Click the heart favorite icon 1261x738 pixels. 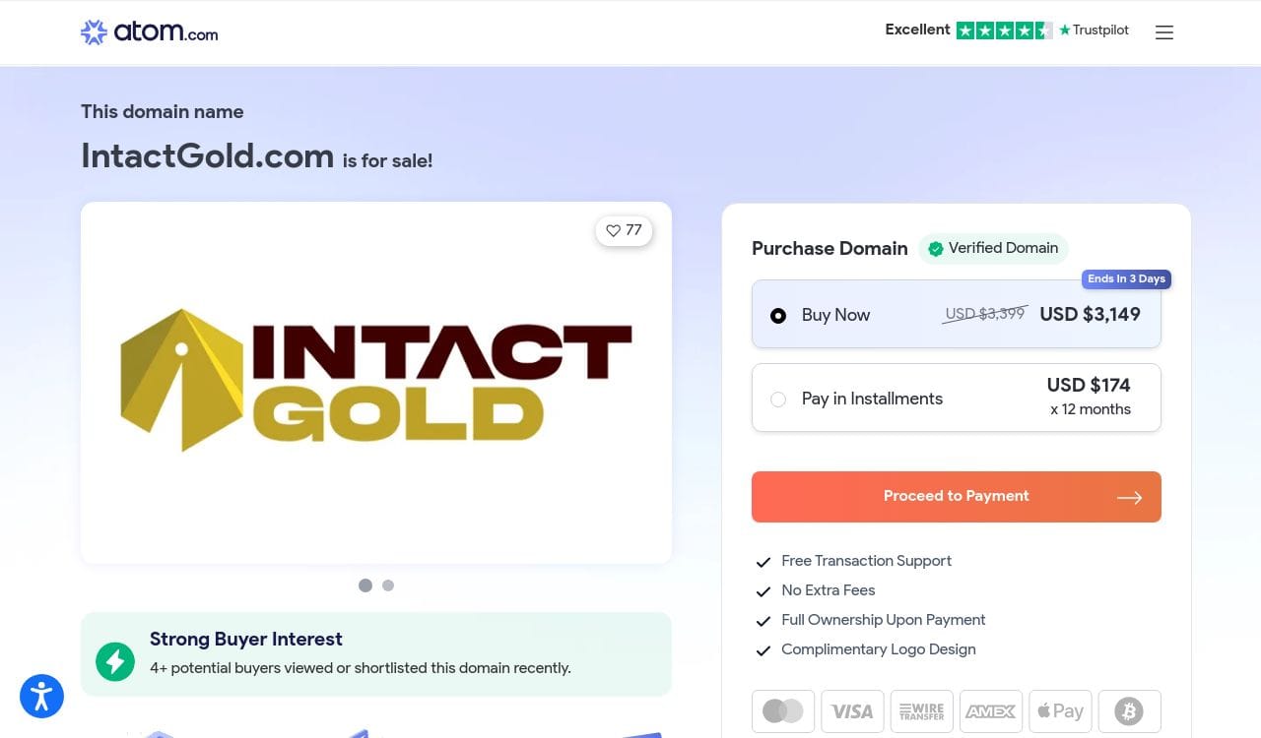coord(614,230)
